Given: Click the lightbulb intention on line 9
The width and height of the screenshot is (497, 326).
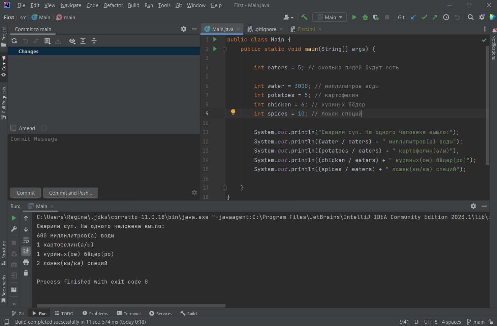Looking at the screenshot, I should 233,112.
